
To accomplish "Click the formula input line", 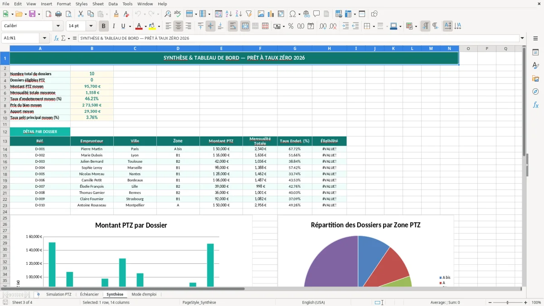I will point(299,38).
